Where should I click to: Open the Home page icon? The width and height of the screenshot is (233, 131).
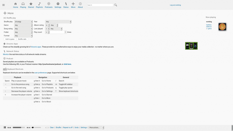16,4
